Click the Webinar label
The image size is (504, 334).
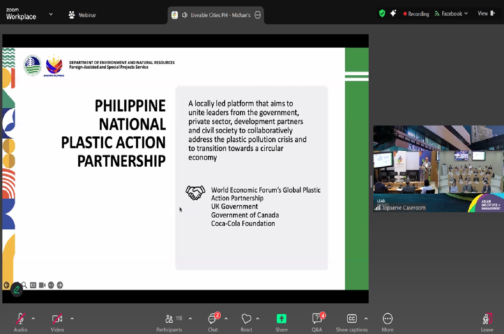(87, 15)
